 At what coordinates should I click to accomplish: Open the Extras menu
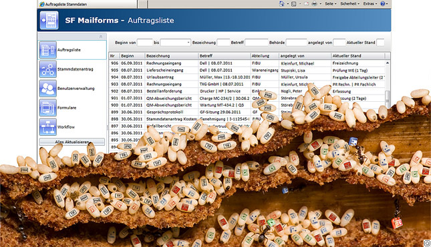[370, 4]
